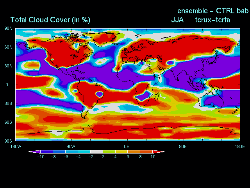Click the -10 colorbar value

pos(41,157)
